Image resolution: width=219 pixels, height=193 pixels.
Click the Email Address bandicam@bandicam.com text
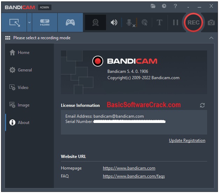[x=105, y=116]
